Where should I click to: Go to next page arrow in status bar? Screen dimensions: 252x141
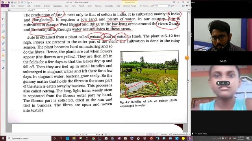[99, 134]
